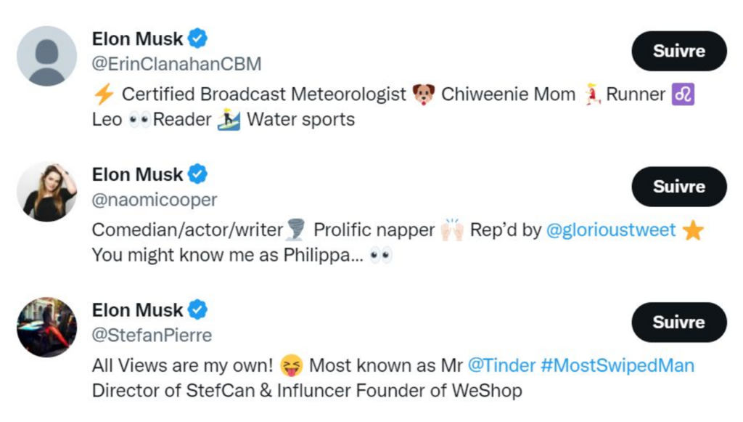Click the @ErinClanahanCBM handle
Viewport: 743px width, 422px height.
click(x=176, y=64)
